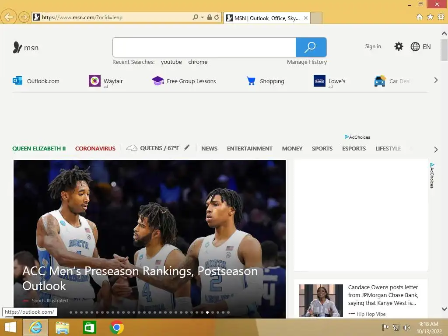This screenshot has width=448, height=336.
Task: Click the MSN tab title
Action: (267, 18)
